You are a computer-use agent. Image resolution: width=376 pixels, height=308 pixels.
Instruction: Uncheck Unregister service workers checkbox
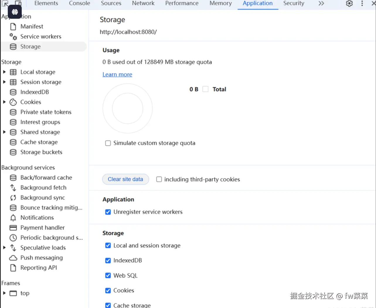point(108,212)
